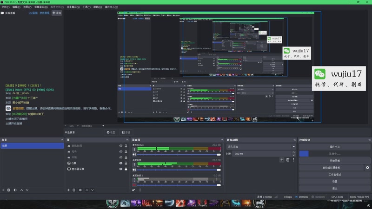The width and height of the screenshot is (372, 209).
Task: Show the hidden third source in 源 list
Action: (x=121, y=157)
